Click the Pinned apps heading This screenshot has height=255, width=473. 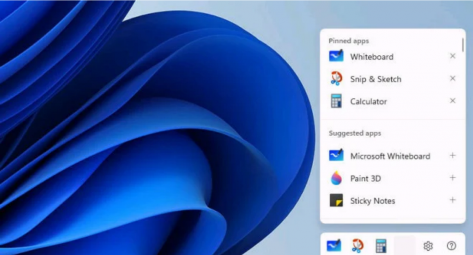point(349,41)
